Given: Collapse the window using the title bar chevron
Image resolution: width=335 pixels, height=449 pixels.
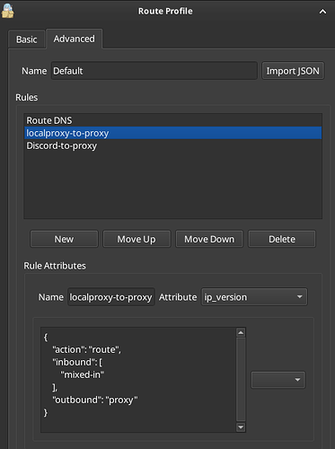Looking at the screenshot, I should pyautogui.click(x=322, y=12).
